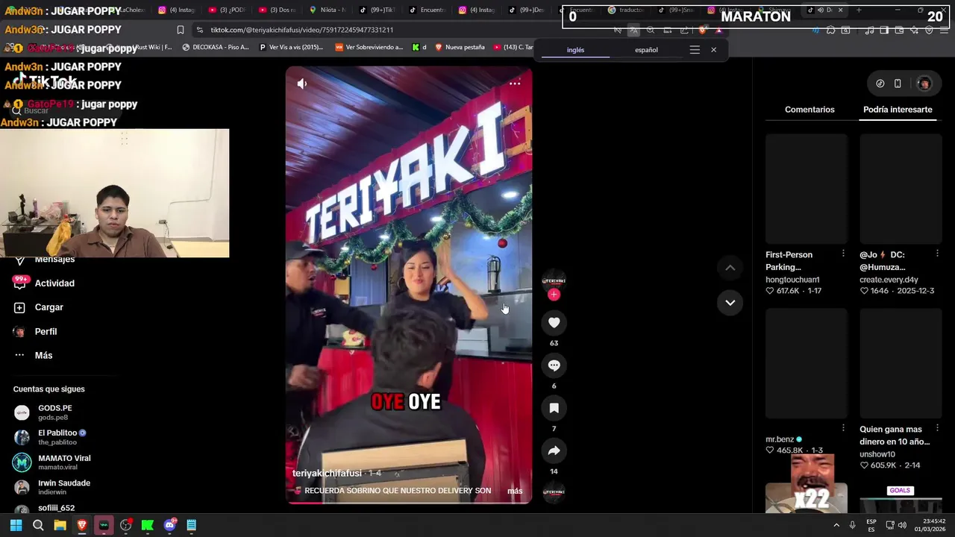Follow the creator with red plus button
955x537 pixels.
(x=554, y=295)
